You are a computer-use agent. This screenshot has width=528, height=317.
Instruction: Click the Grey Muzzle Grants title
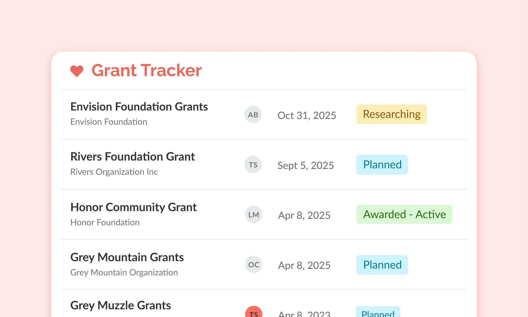pyautogui.click(x=120, y=305)
